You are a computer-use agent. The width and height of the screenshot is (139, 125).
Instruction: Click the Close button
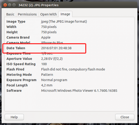coord(125,117)
